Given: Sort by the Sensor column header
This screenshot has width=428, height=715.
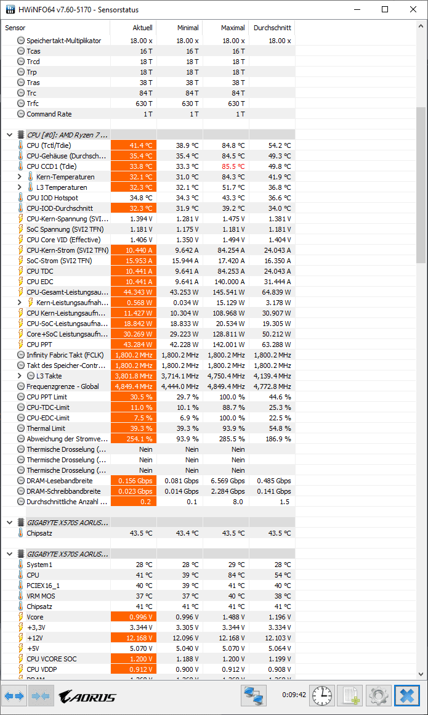Looking at the screenshot, I should [56, 28].
